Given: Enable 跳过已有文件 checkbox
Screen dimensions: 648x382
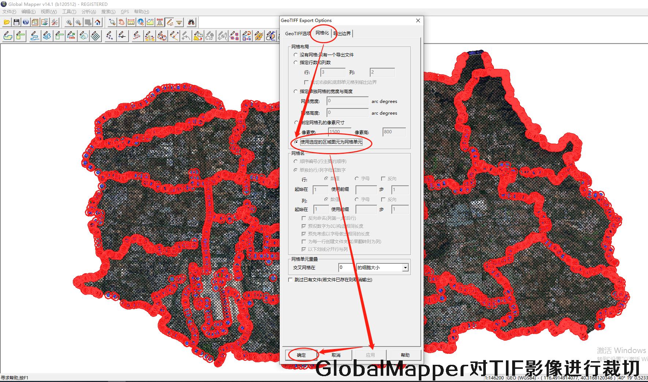Looking at the screenshot, I should 291,280.
